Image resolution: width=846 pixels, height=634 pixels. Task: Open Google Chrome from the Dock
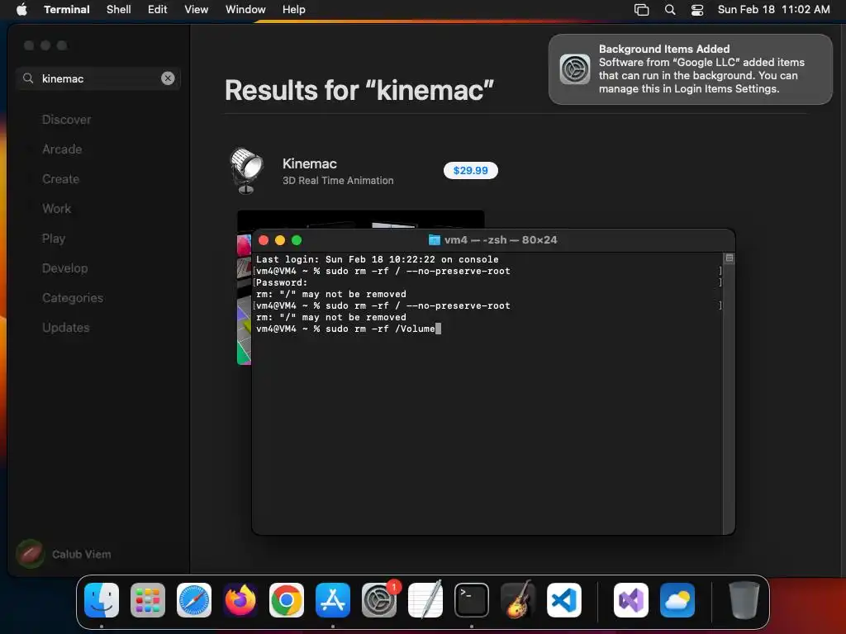(287, 600)
